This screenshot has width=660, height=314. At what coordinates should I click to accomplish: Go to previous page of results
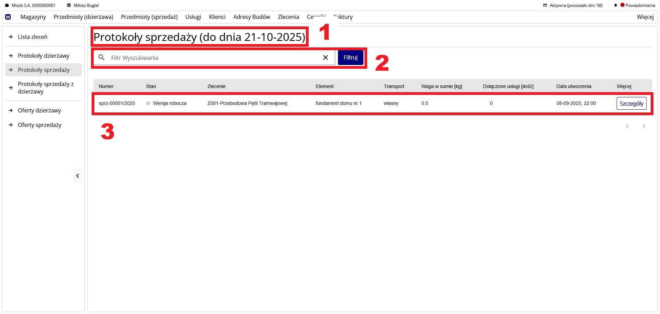(627, 126)
